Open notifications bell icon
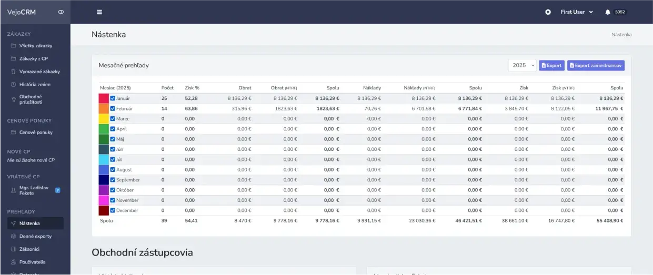Image resolution: width=653 pixels, height=275 pixels. pos(608,12)
